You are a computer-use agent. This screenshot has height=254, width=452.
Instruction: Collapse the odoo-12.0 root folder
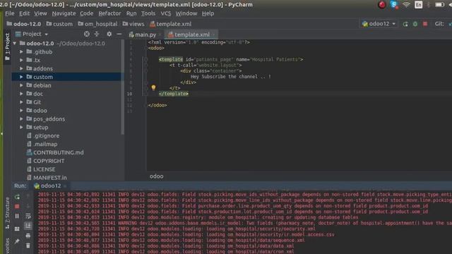15,44
